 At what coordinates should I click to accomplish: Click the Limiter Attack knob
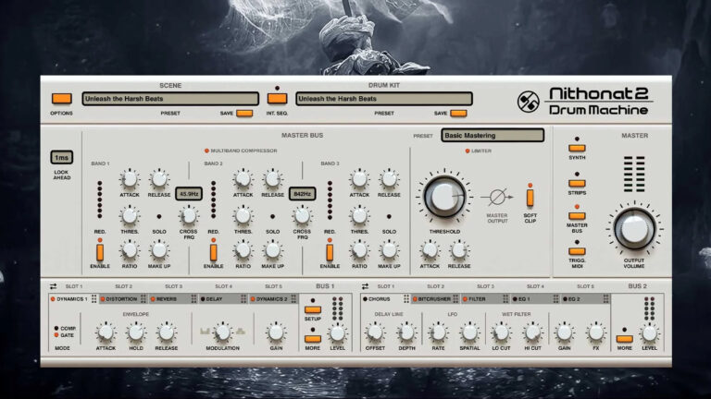pyautogui.click(x=430, y=250)
